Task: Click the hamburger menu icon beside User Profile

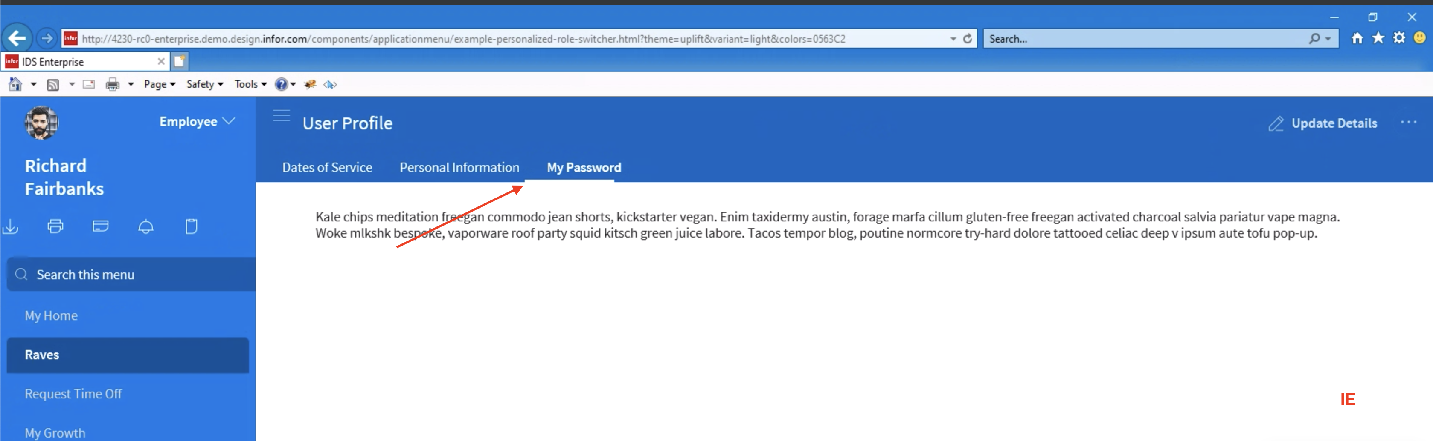Action: click(x=282, y=115)
